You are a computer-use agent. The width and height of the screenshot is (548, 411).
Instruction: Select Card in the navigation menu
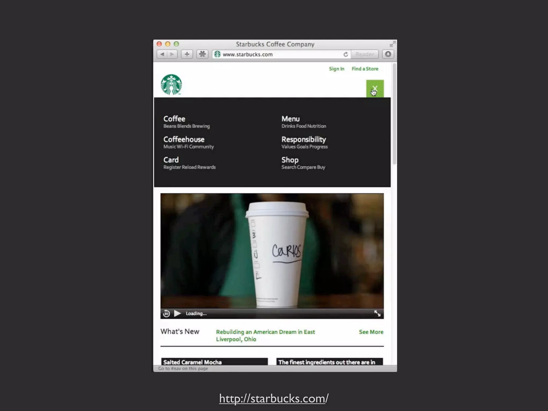point(171,160)
